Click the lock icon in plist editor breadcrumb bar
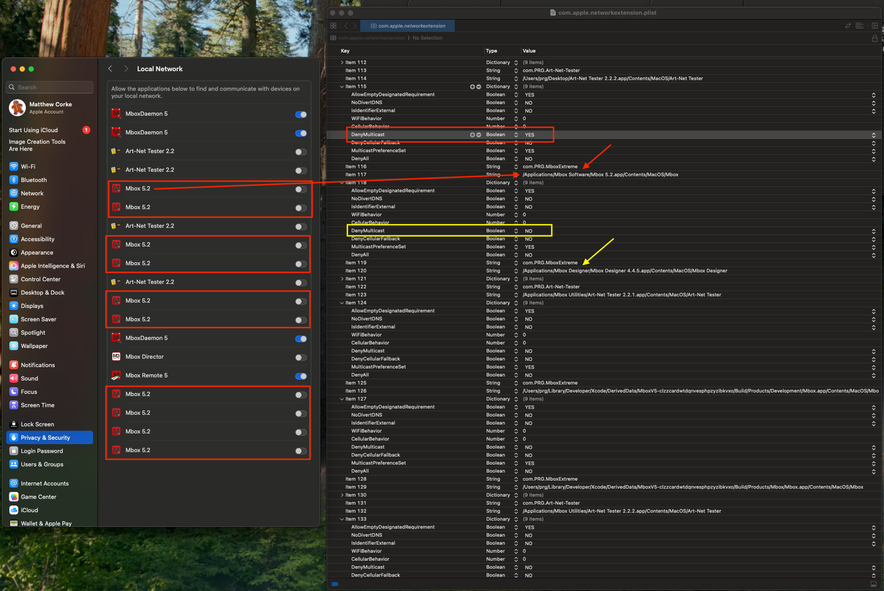 875,38
